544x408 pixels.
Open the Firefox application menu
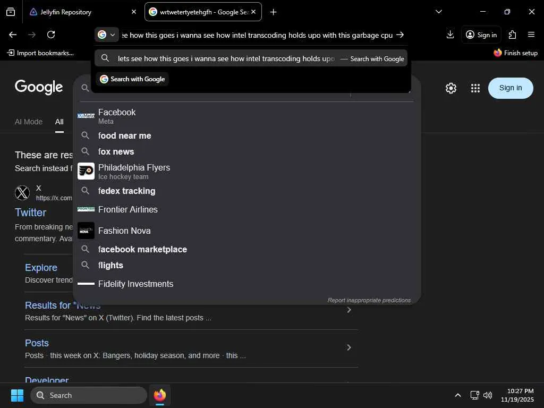[x=531, y=35]
